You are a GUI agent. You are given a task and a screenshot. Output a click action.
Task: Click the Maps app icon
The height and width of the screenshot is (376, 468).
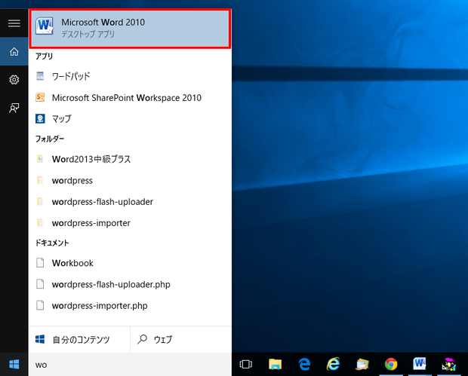(x=40, y=118)
